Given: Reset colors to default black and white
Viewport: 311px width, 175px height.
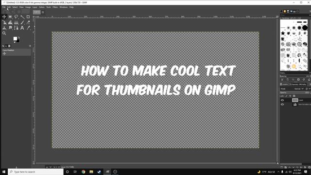Looking at the screenshot, I should [14, 42].
